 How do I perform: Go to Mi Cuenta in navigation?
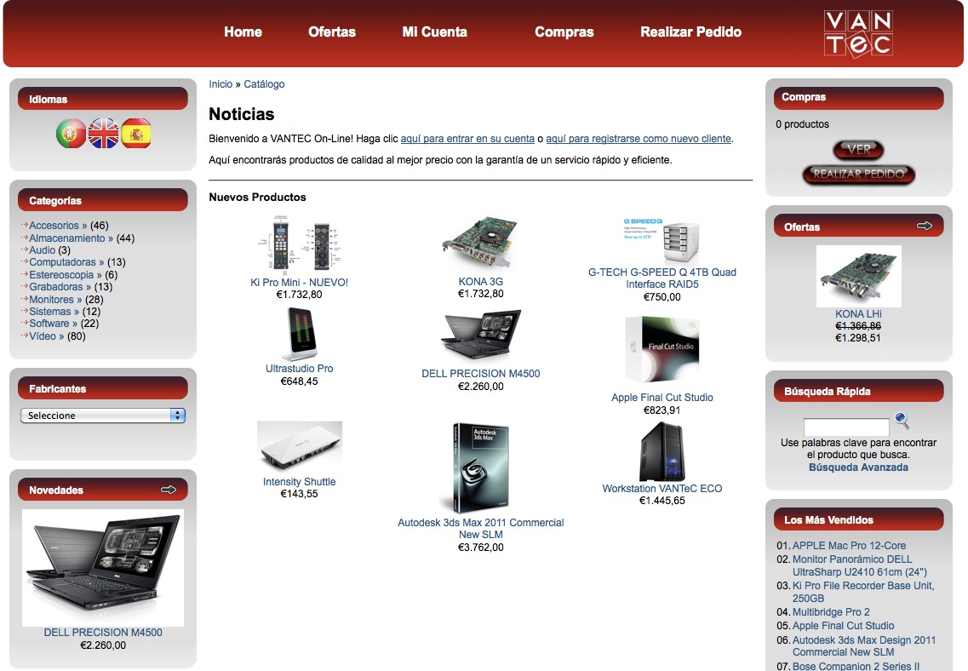[x=434, y=32]
